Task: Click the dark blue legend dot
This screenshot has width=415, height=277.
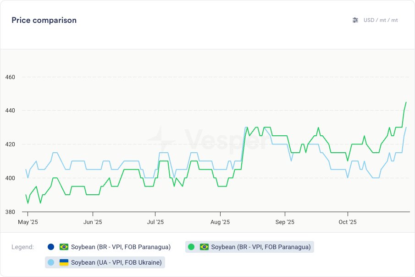Action: coord(50,247)
